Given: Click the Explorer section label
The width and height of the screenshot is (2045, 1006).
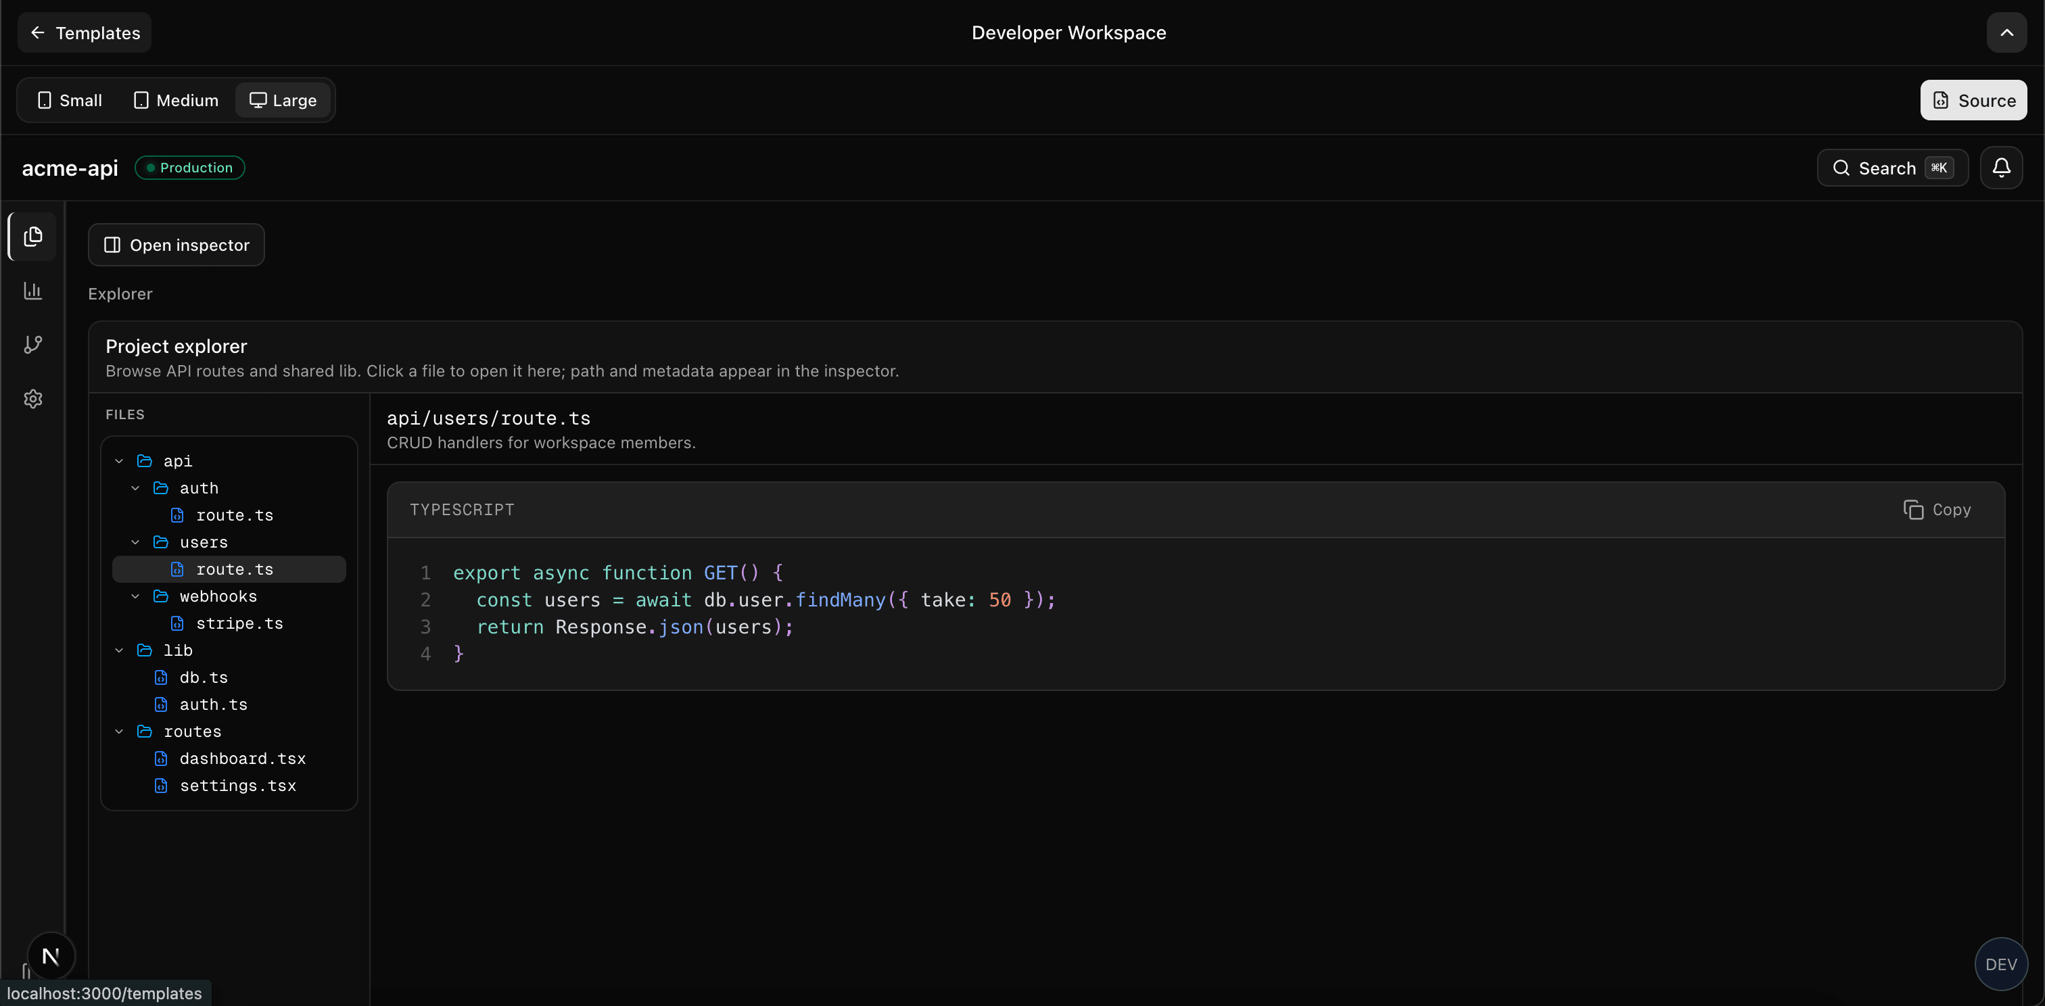Looking at the screenshot, I should tap(120, 293).
